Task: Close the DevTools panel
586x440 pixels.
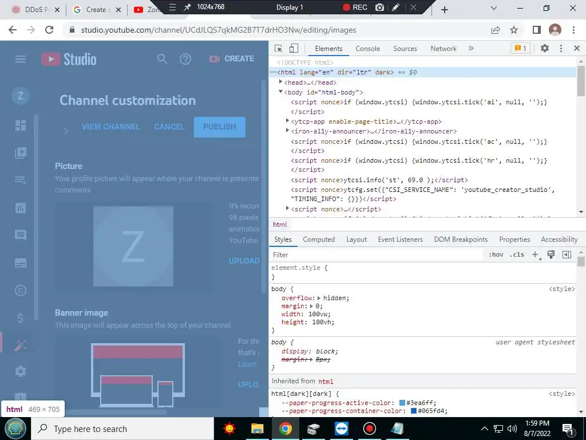Action: click(x=577, y=48)
